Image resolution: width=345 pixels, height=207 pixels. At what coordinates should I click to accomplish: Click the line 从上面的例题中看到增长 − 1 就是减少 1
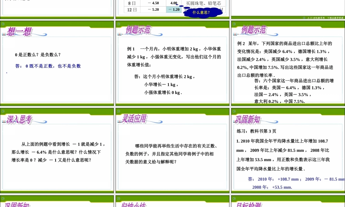(x=63, y=144)
